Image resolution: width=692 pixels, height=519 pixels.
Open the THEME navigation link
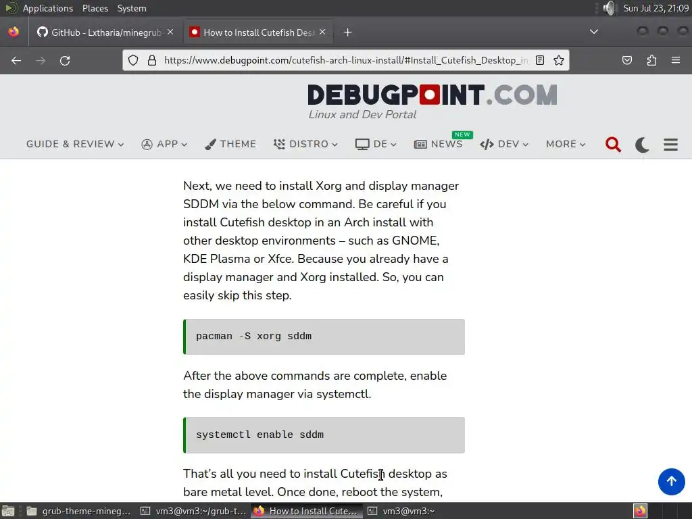pyautogui.click(x=230, y=144)
